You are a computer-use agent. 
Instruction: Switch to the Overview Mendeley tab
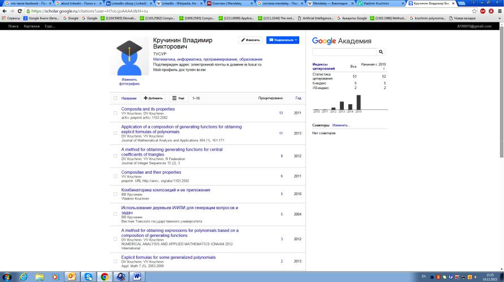click(x=230, y=3)
